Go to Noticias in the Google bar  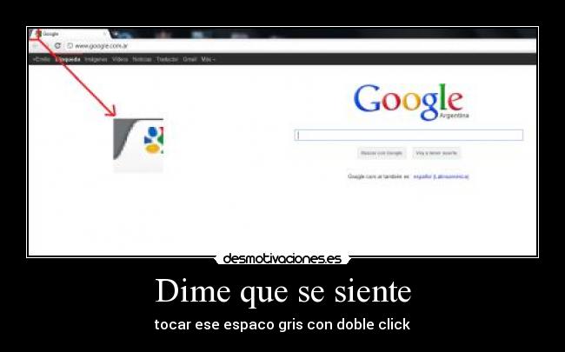[x=142, y=59]
